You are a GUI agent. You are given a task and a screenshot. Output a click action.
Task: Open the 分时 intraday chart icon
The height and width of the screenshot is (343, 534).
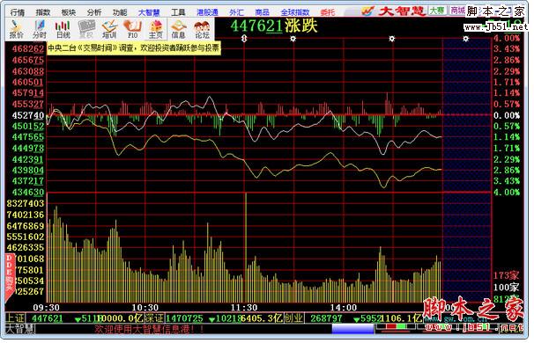pos(40,29)
